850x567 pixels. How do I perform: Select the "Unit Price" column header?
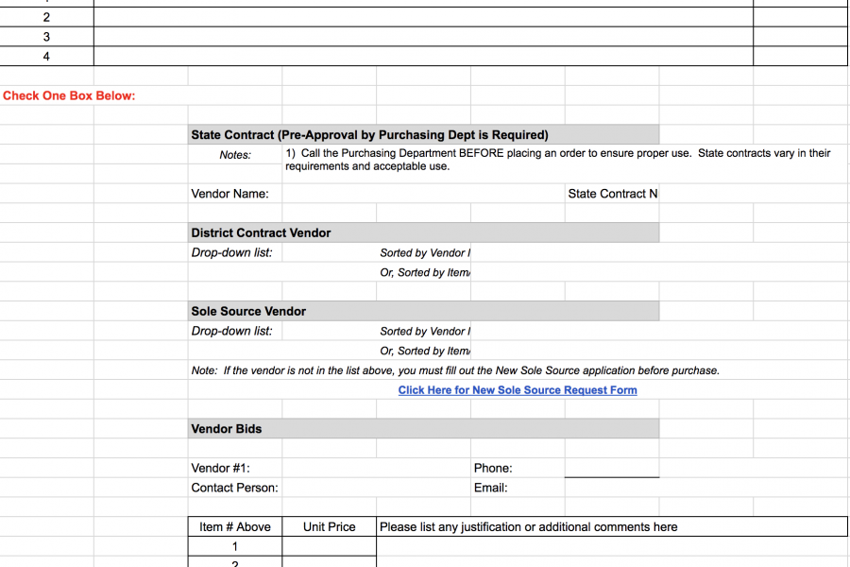click(329, 527)
